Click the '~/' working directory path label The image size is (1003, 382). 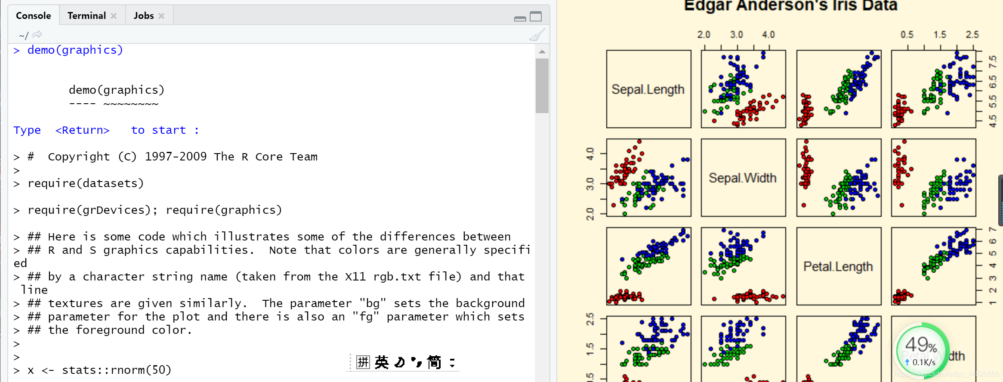pyautogui.click(x=24, y=35)
